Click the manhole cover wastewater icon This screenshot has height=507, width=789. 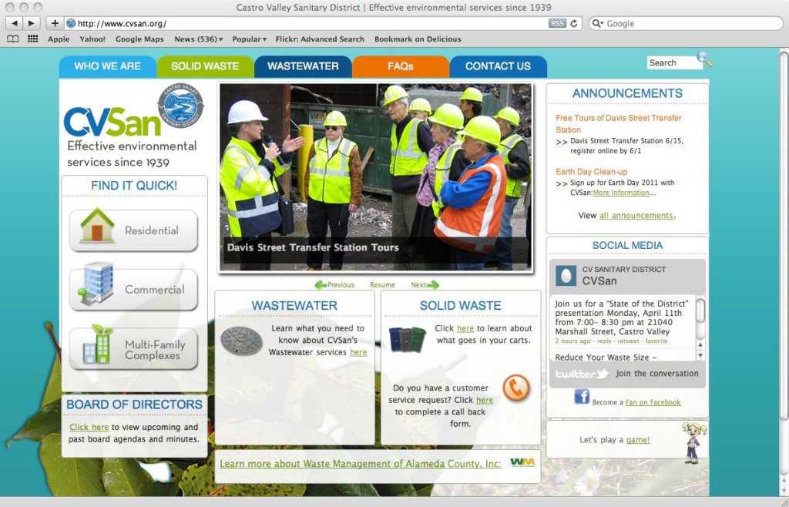pos(241,341)
